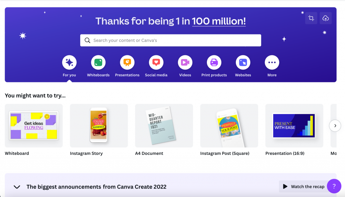
Task: Open the For you category icon
Action: (69, 62)
